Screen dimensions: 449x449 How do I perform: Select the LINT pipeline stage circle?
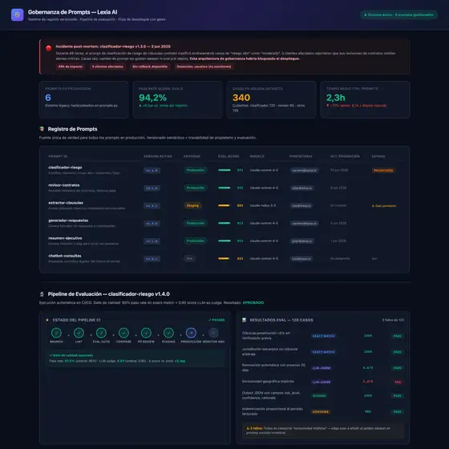point(79,333)
